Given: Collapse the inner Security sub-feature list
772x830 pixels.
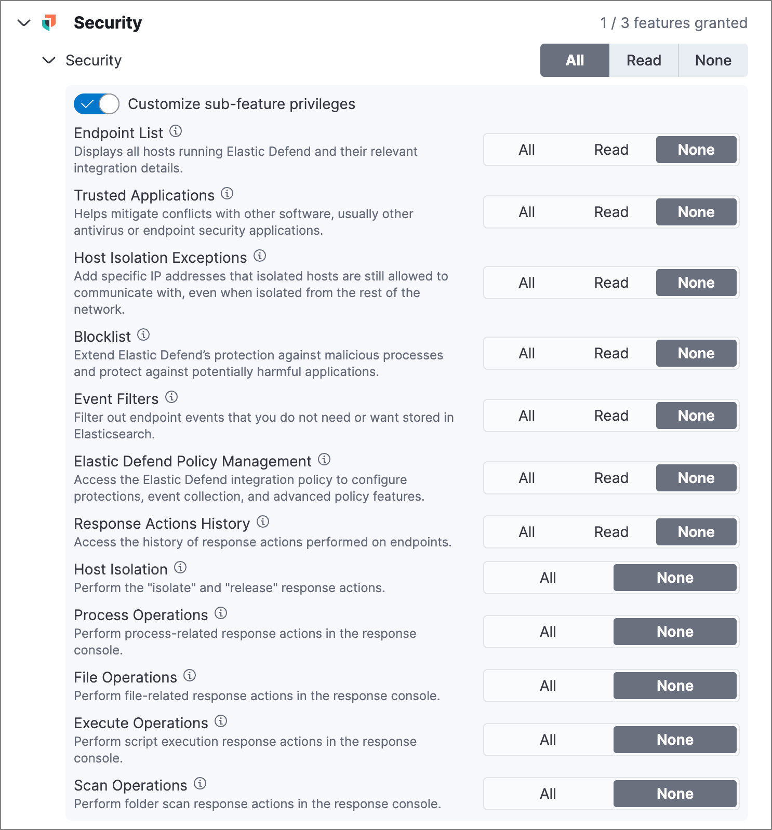Looking at the screenshot, I should pyautogui.click(x=48, y=60).
